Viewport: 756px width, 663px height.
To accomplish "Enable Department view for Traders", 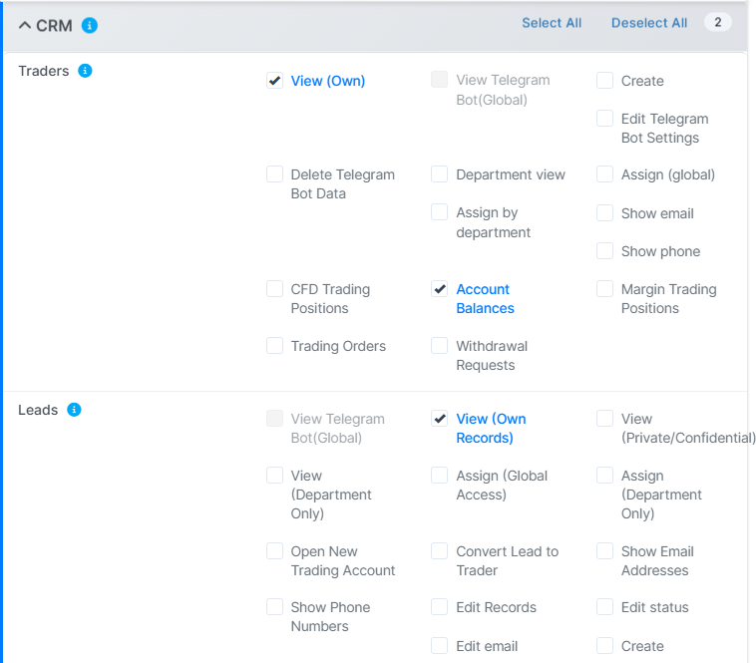I will [440, 174].
